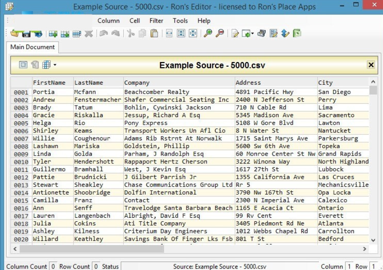Click the cell 'Dolfin International'
The image size is (383, 270).
point(179,193)
